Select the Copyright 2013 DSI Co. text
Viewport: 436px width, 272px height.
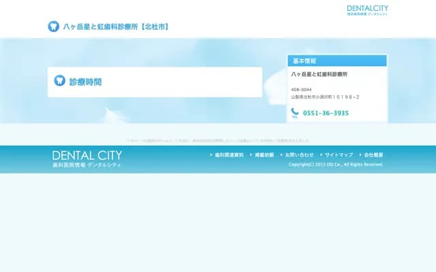(x=335, y=165)
